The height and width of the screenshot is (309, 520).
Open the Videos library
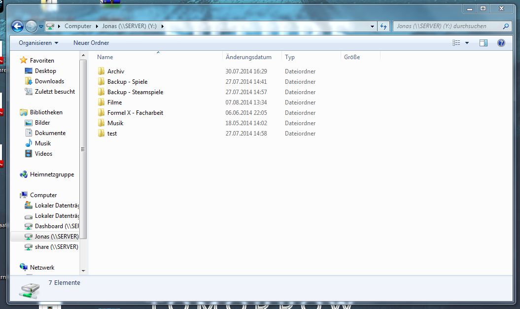tap(43, 153)
